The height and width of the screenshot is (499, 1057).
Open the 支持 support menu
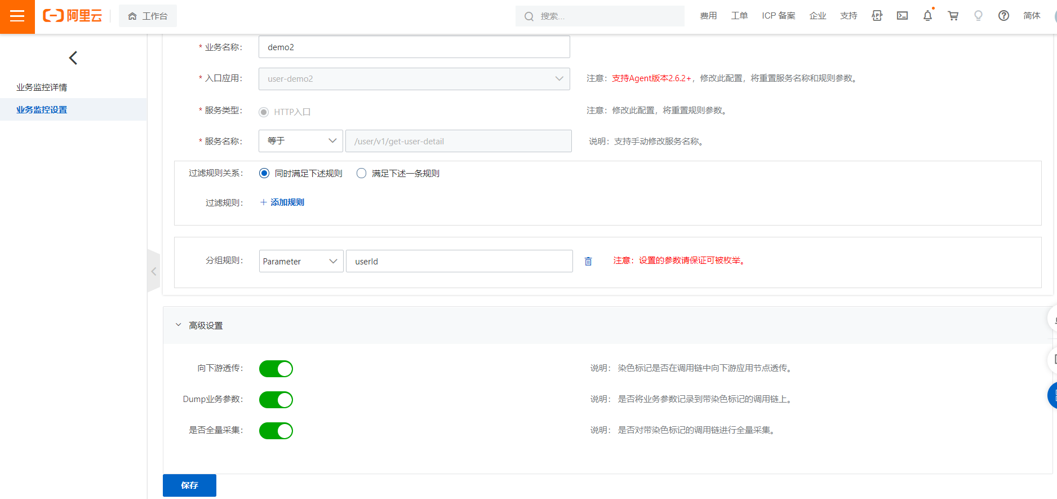(x=849, y=16)
